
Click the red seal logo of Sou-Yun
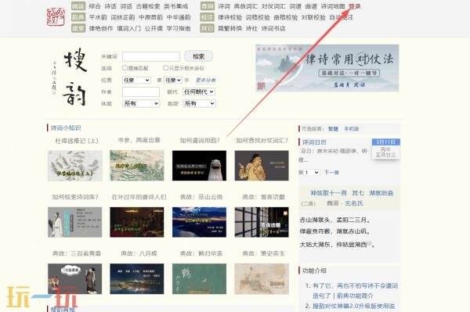[x=56, y=16]
